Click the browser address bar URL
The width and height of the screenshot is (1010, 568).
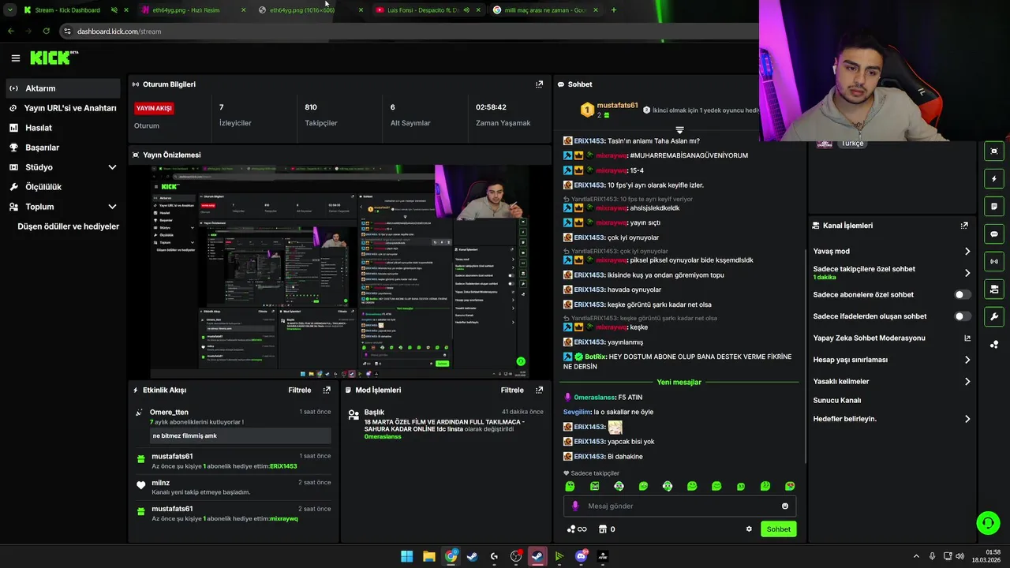[119, 32]
